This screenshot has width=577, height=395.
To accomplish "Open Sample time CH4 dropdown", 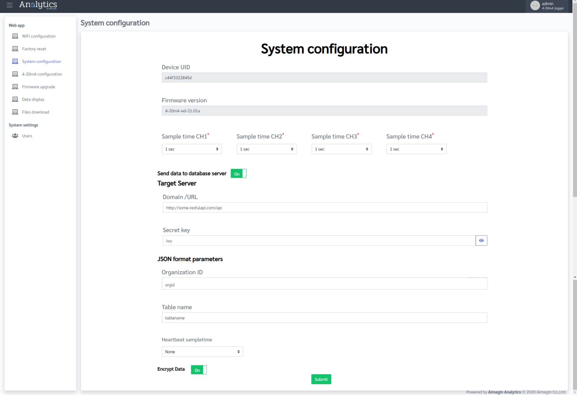I will [x=416, y=149].
